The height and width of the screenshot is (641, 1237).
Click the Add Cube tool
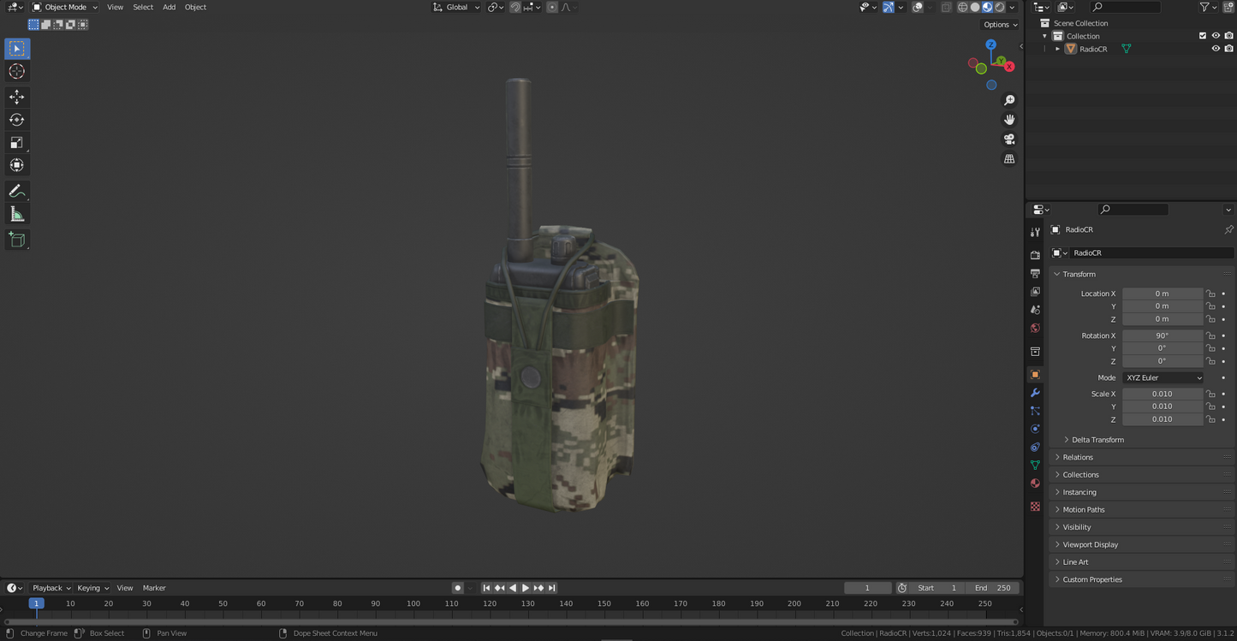coord(16,240)
